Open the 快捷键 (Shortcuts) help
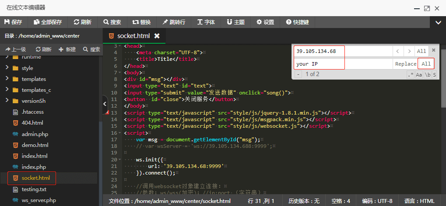Image resolution: width=446 pixels, height=206 pixels. 298,22
